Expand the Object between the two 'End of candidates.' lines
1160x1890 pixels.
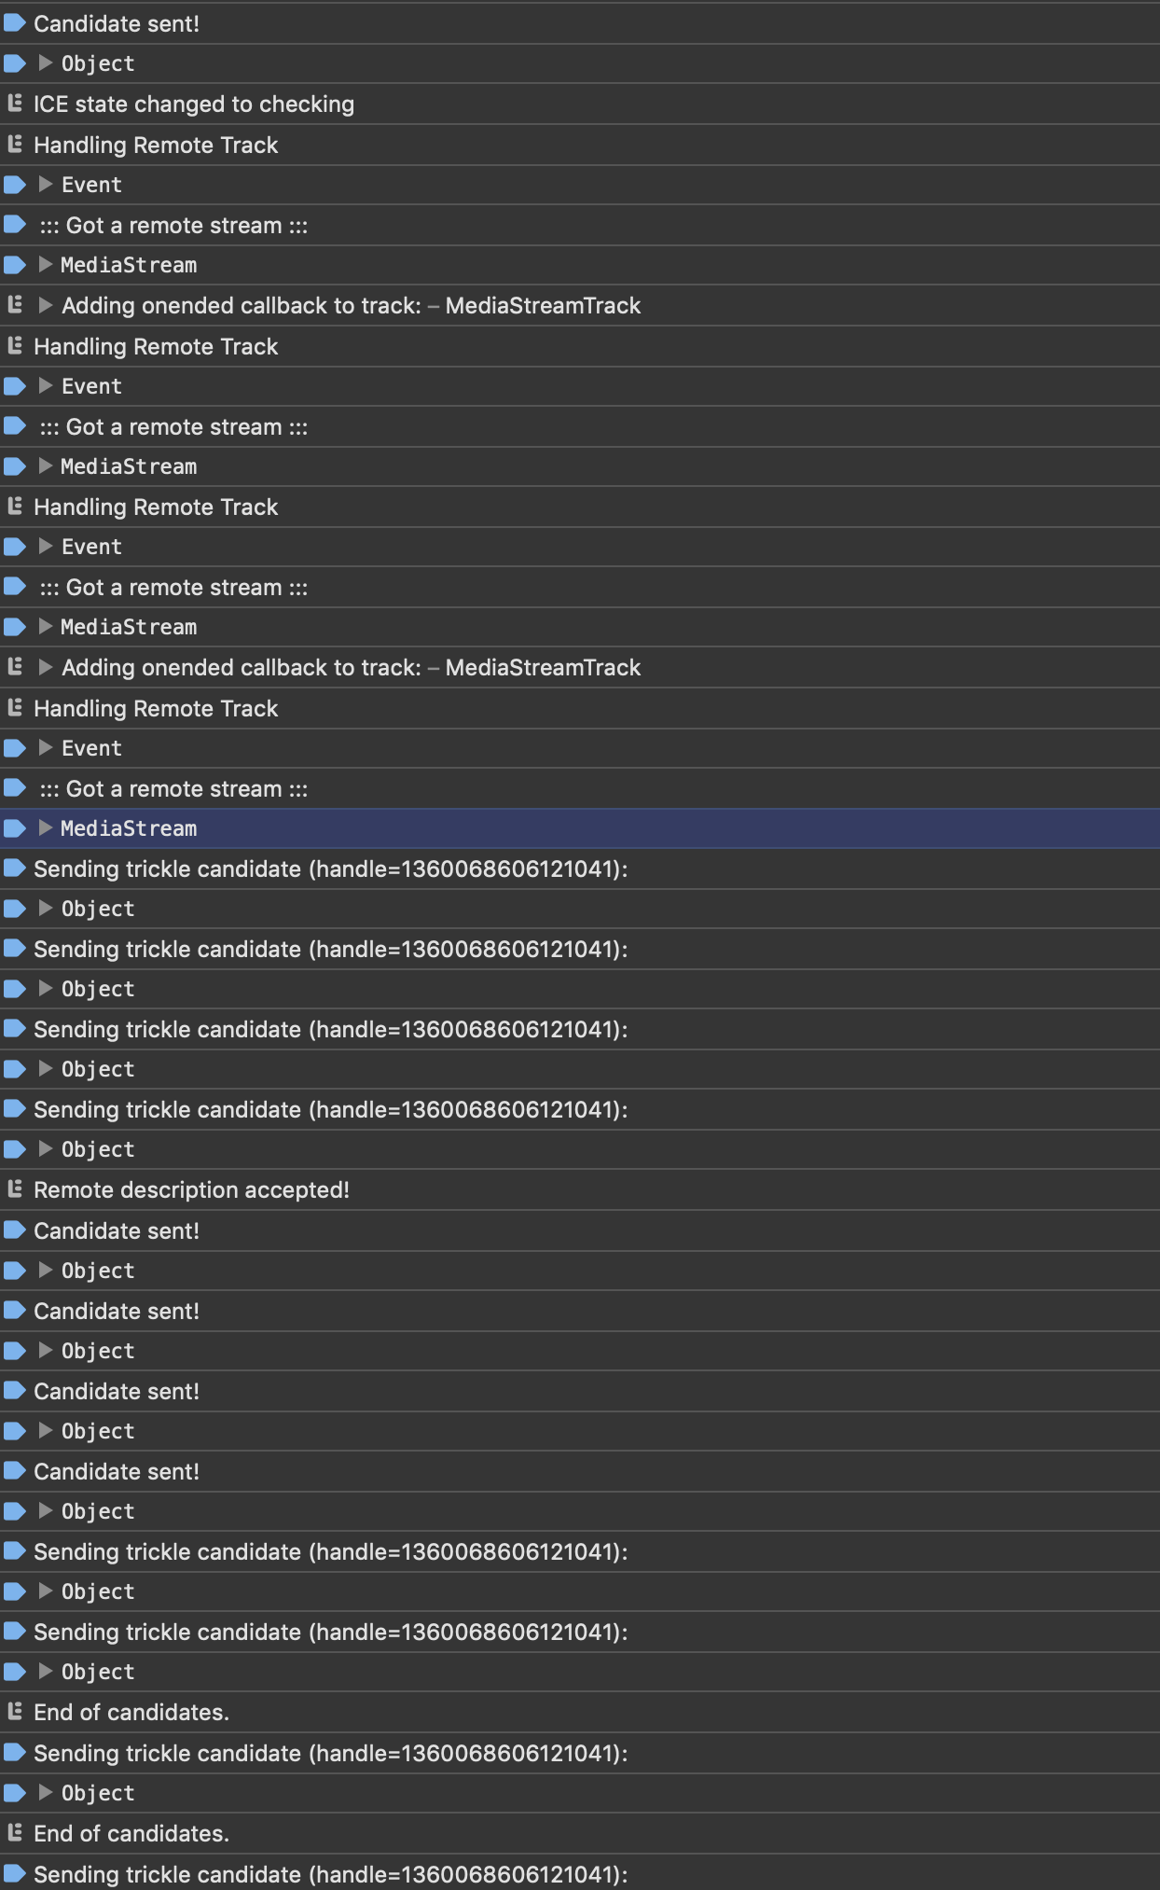pyautogui.click(x=45, y=1793)
